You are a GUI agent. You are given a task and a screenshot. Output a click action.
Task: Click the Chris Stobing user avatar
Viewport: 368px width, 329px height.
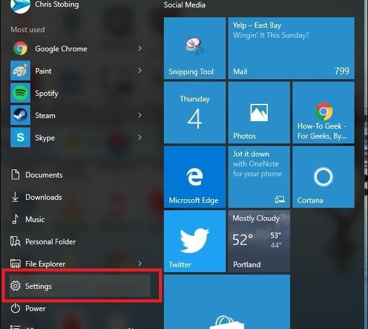click(20, 6)
